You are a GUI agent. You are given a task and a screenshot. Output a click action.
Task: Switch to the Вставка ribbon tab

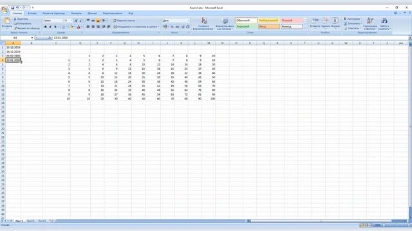32,13
